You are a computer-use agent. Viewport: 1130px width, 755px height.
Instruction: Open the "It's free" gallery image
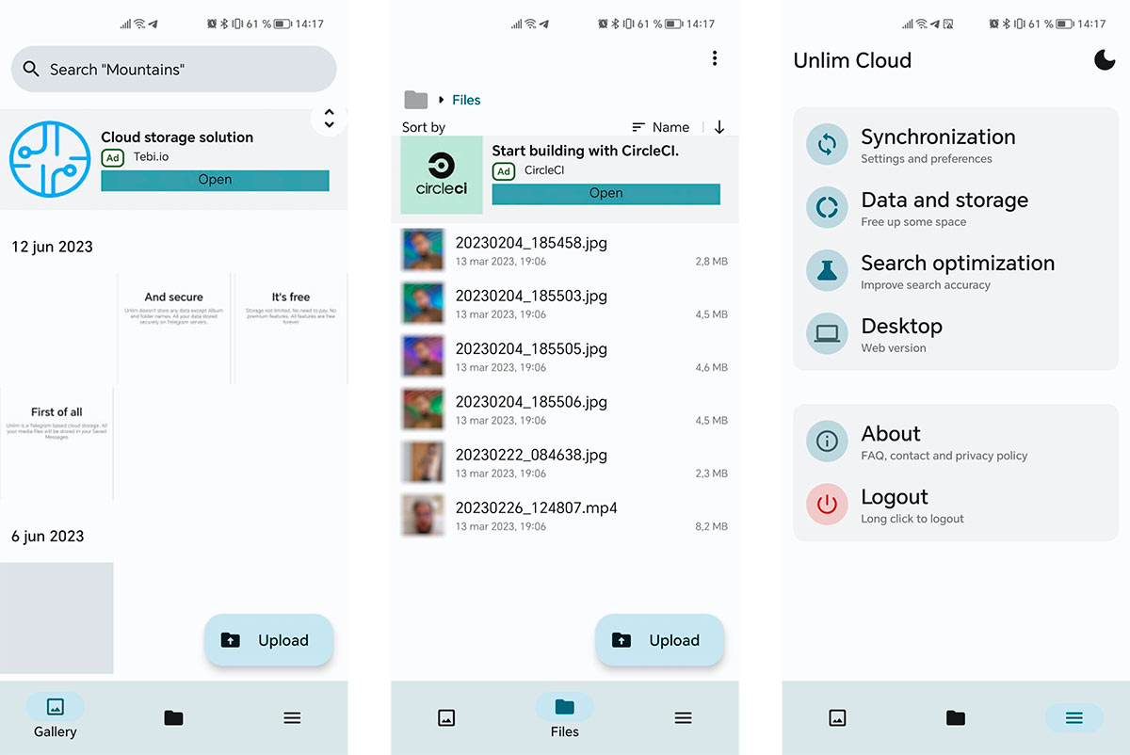(290, 329)
